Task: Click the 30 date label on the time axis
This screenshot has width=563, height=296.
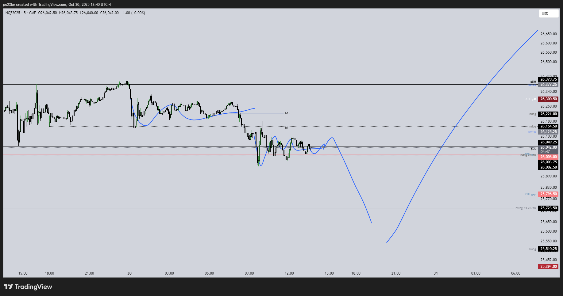Action: point(129,273)
